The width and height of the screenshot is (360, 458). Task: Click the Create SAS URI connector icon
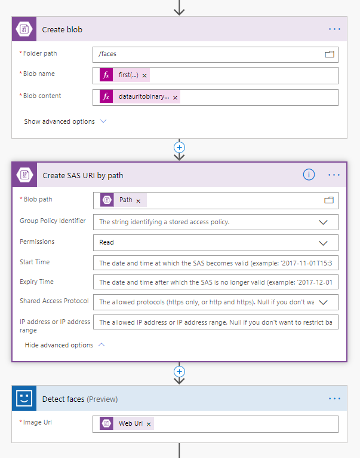(x=24, y=175)
